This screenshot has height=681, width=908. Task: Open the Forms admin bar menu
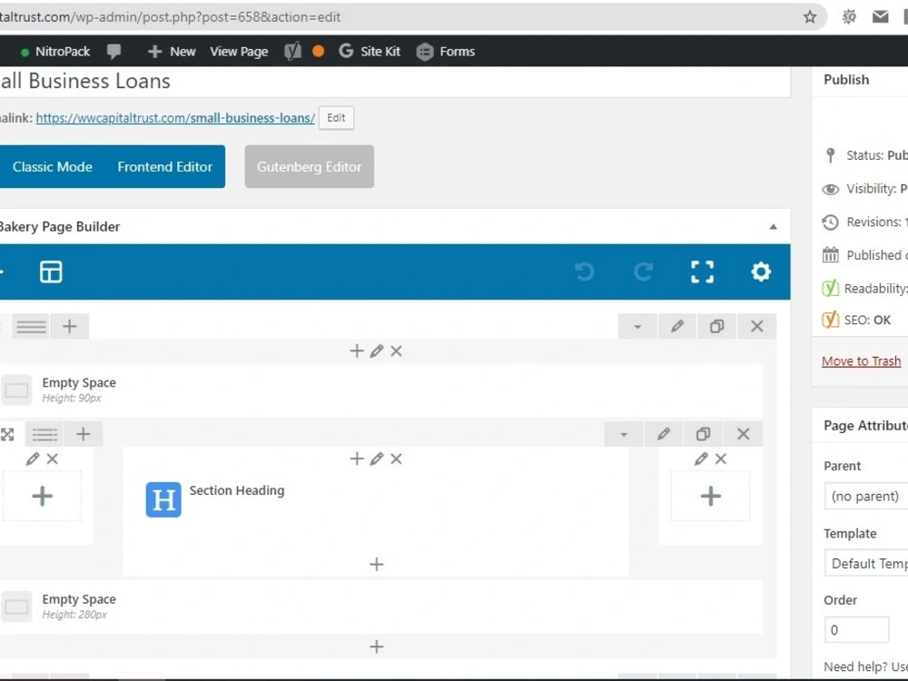446,52
